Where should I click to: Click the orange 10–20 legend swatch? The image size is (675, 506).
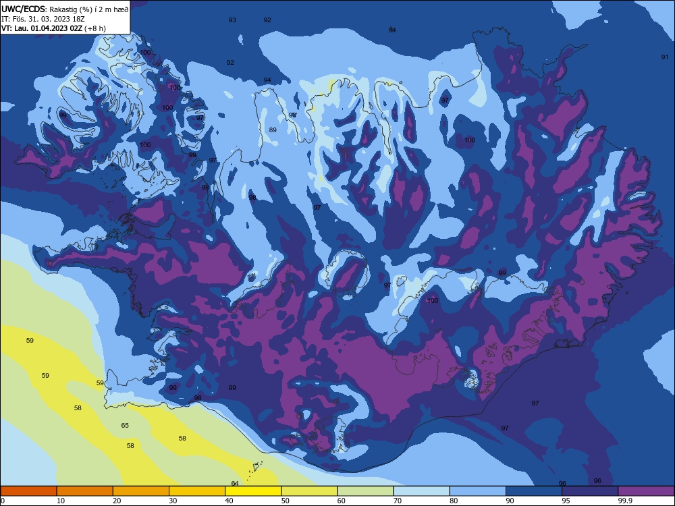click(85, 491)
